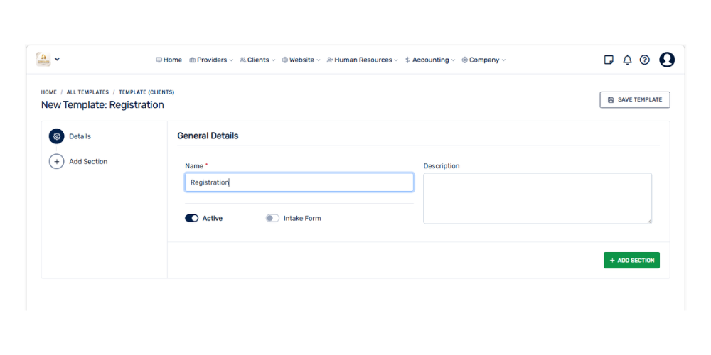Click the Add Section sidebar label

tap(88, 161)
